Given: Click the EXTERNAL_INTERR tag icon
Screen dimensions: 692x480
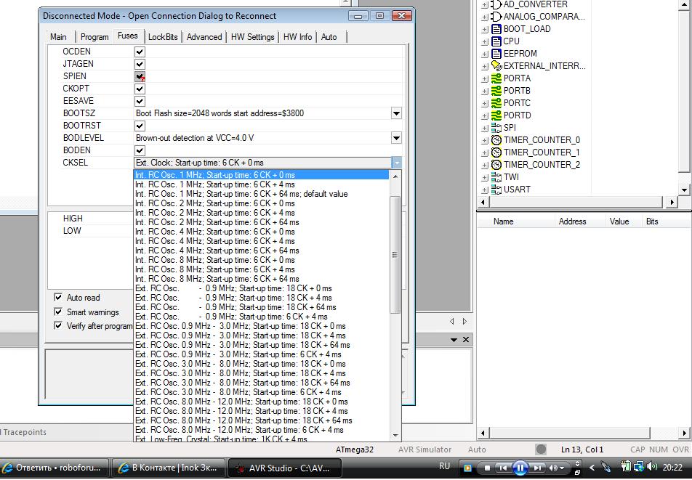Looking at the screenshot, I should [x=496, y=66].
